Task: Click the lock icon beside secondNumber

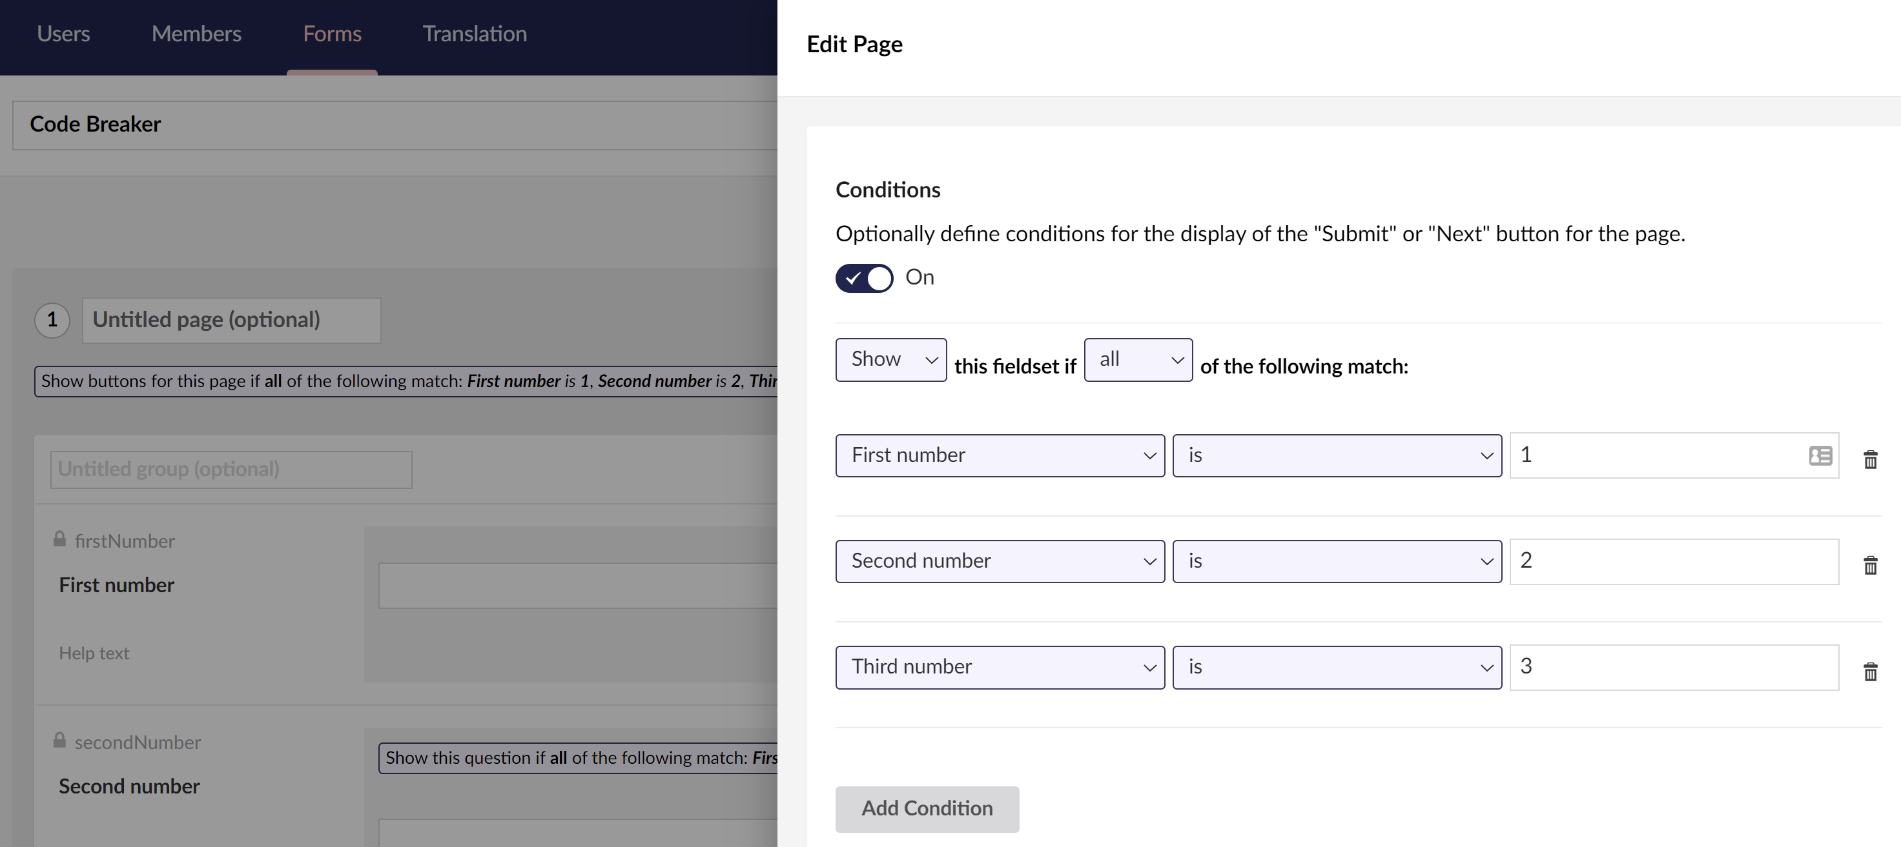Action: pyautogui.click(x=59, y=740)
